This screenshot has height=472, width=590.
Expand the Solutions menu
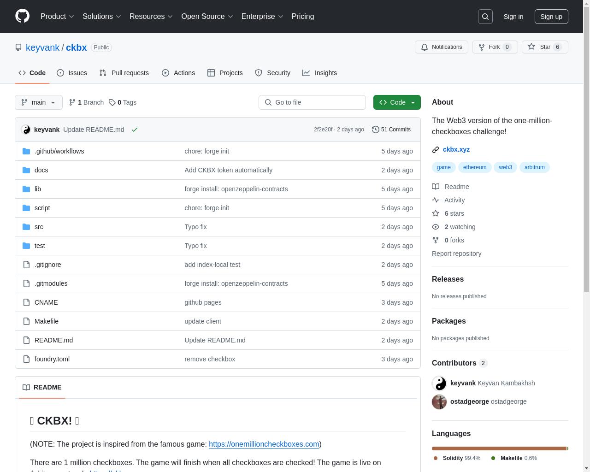(102, 17)
